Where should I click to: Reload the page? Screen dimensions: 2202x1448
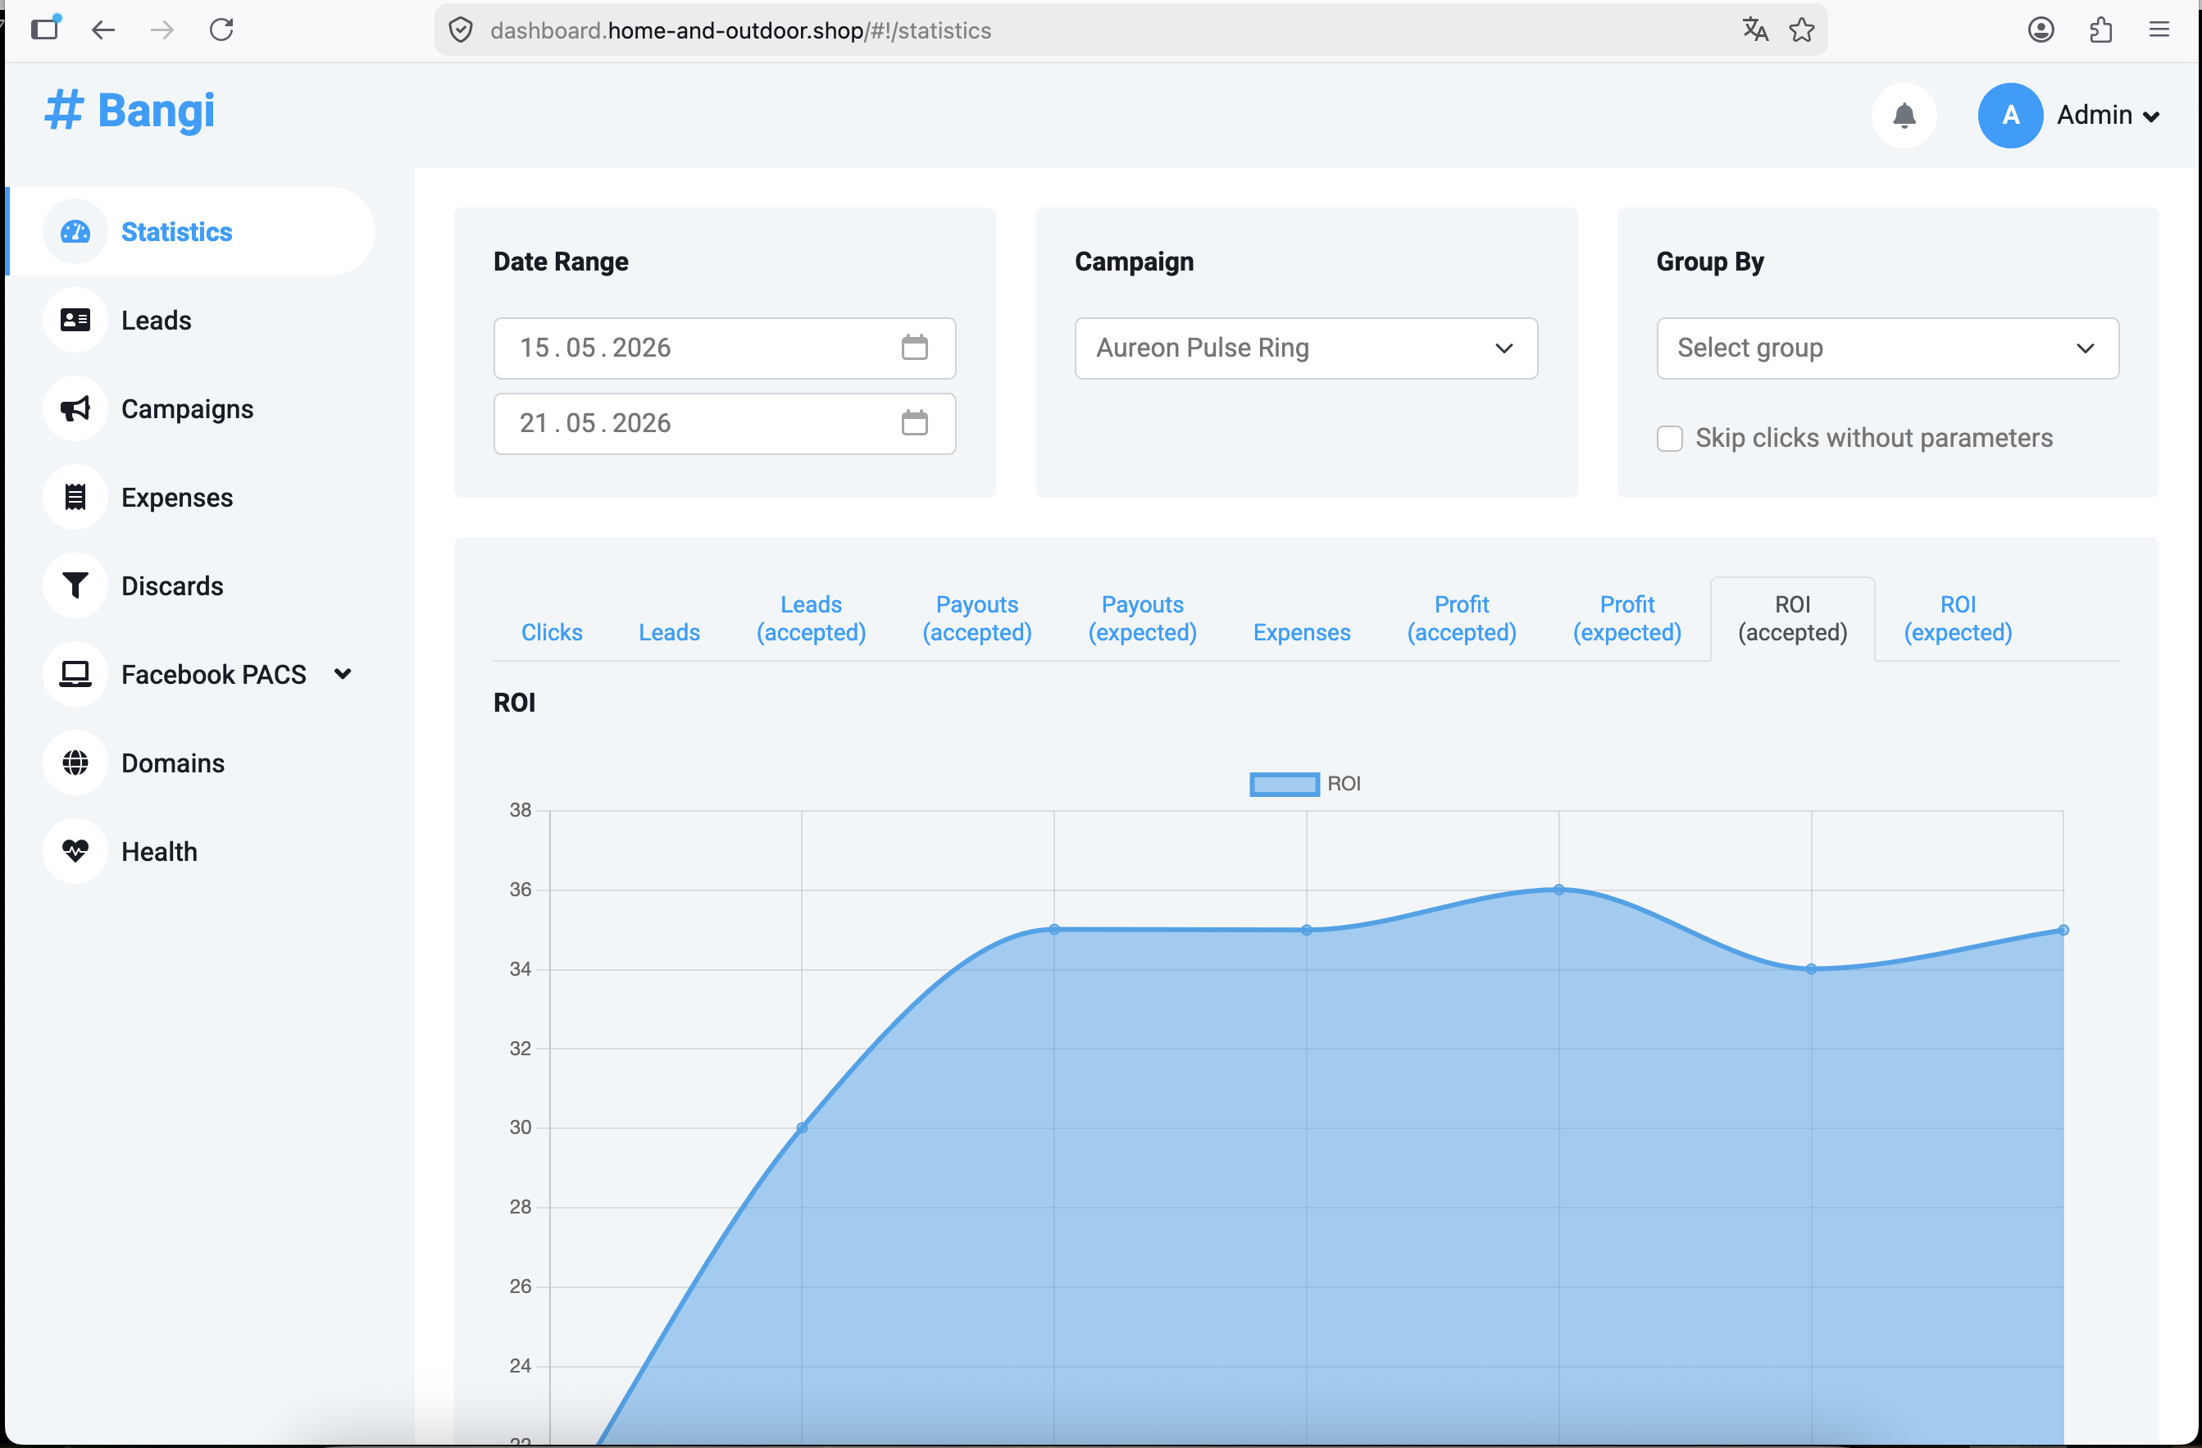(x=221, y=30)
